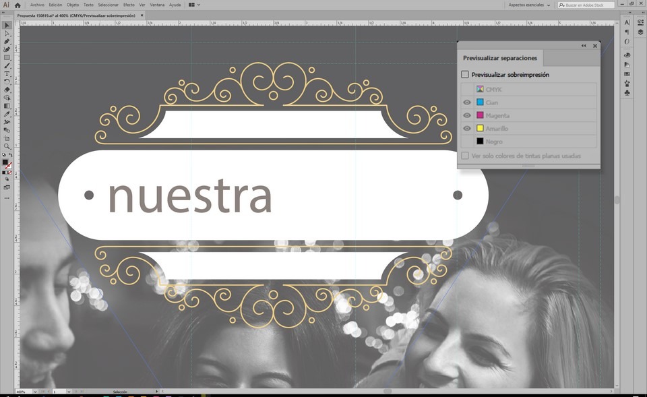Viewport: 647px width, 397px height.
Task: Select the Eraser tool
Action: point(7,90)
